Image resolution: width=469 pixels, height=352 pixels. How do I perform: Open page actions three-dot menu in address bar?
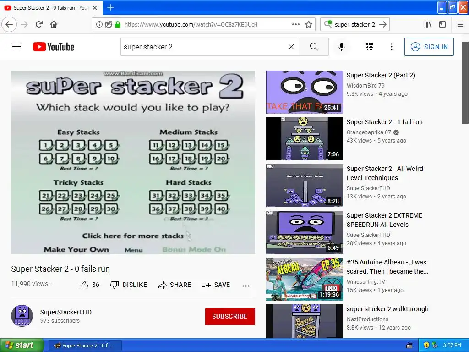295,24
